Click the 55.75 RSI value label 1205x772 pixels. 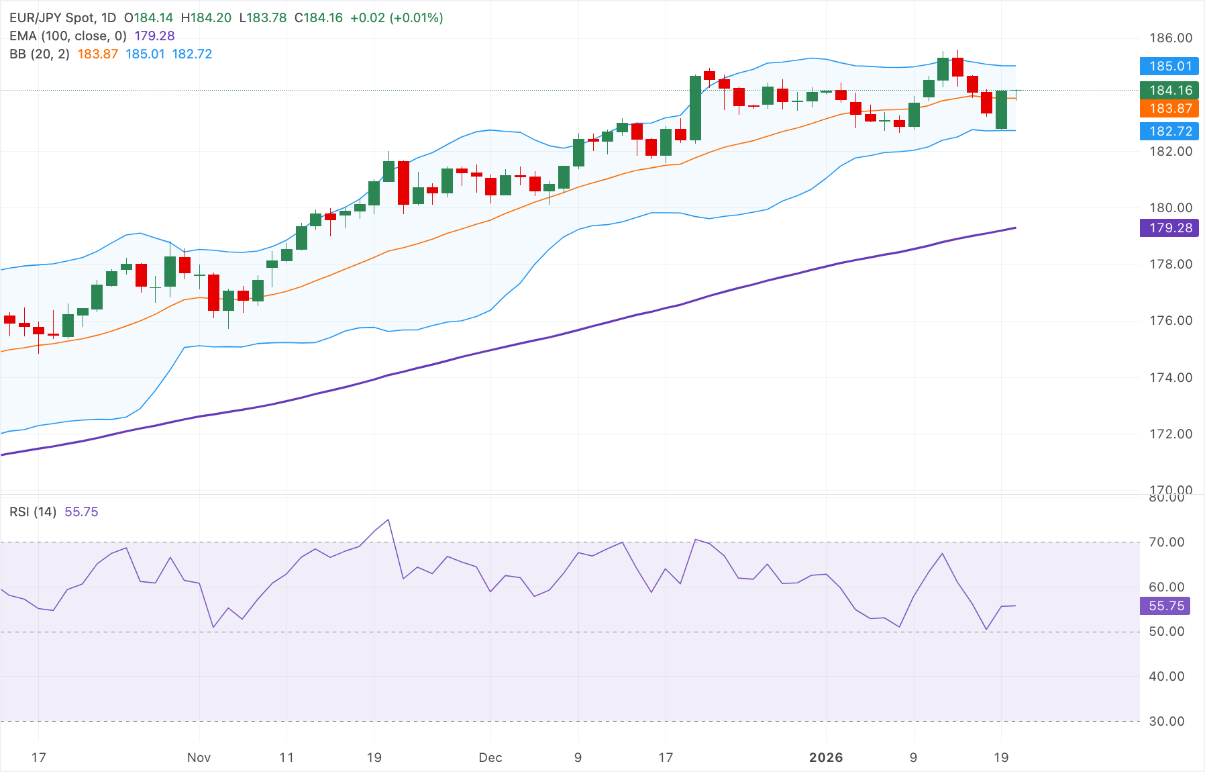pyautogui.click(x=1169, y=606)
